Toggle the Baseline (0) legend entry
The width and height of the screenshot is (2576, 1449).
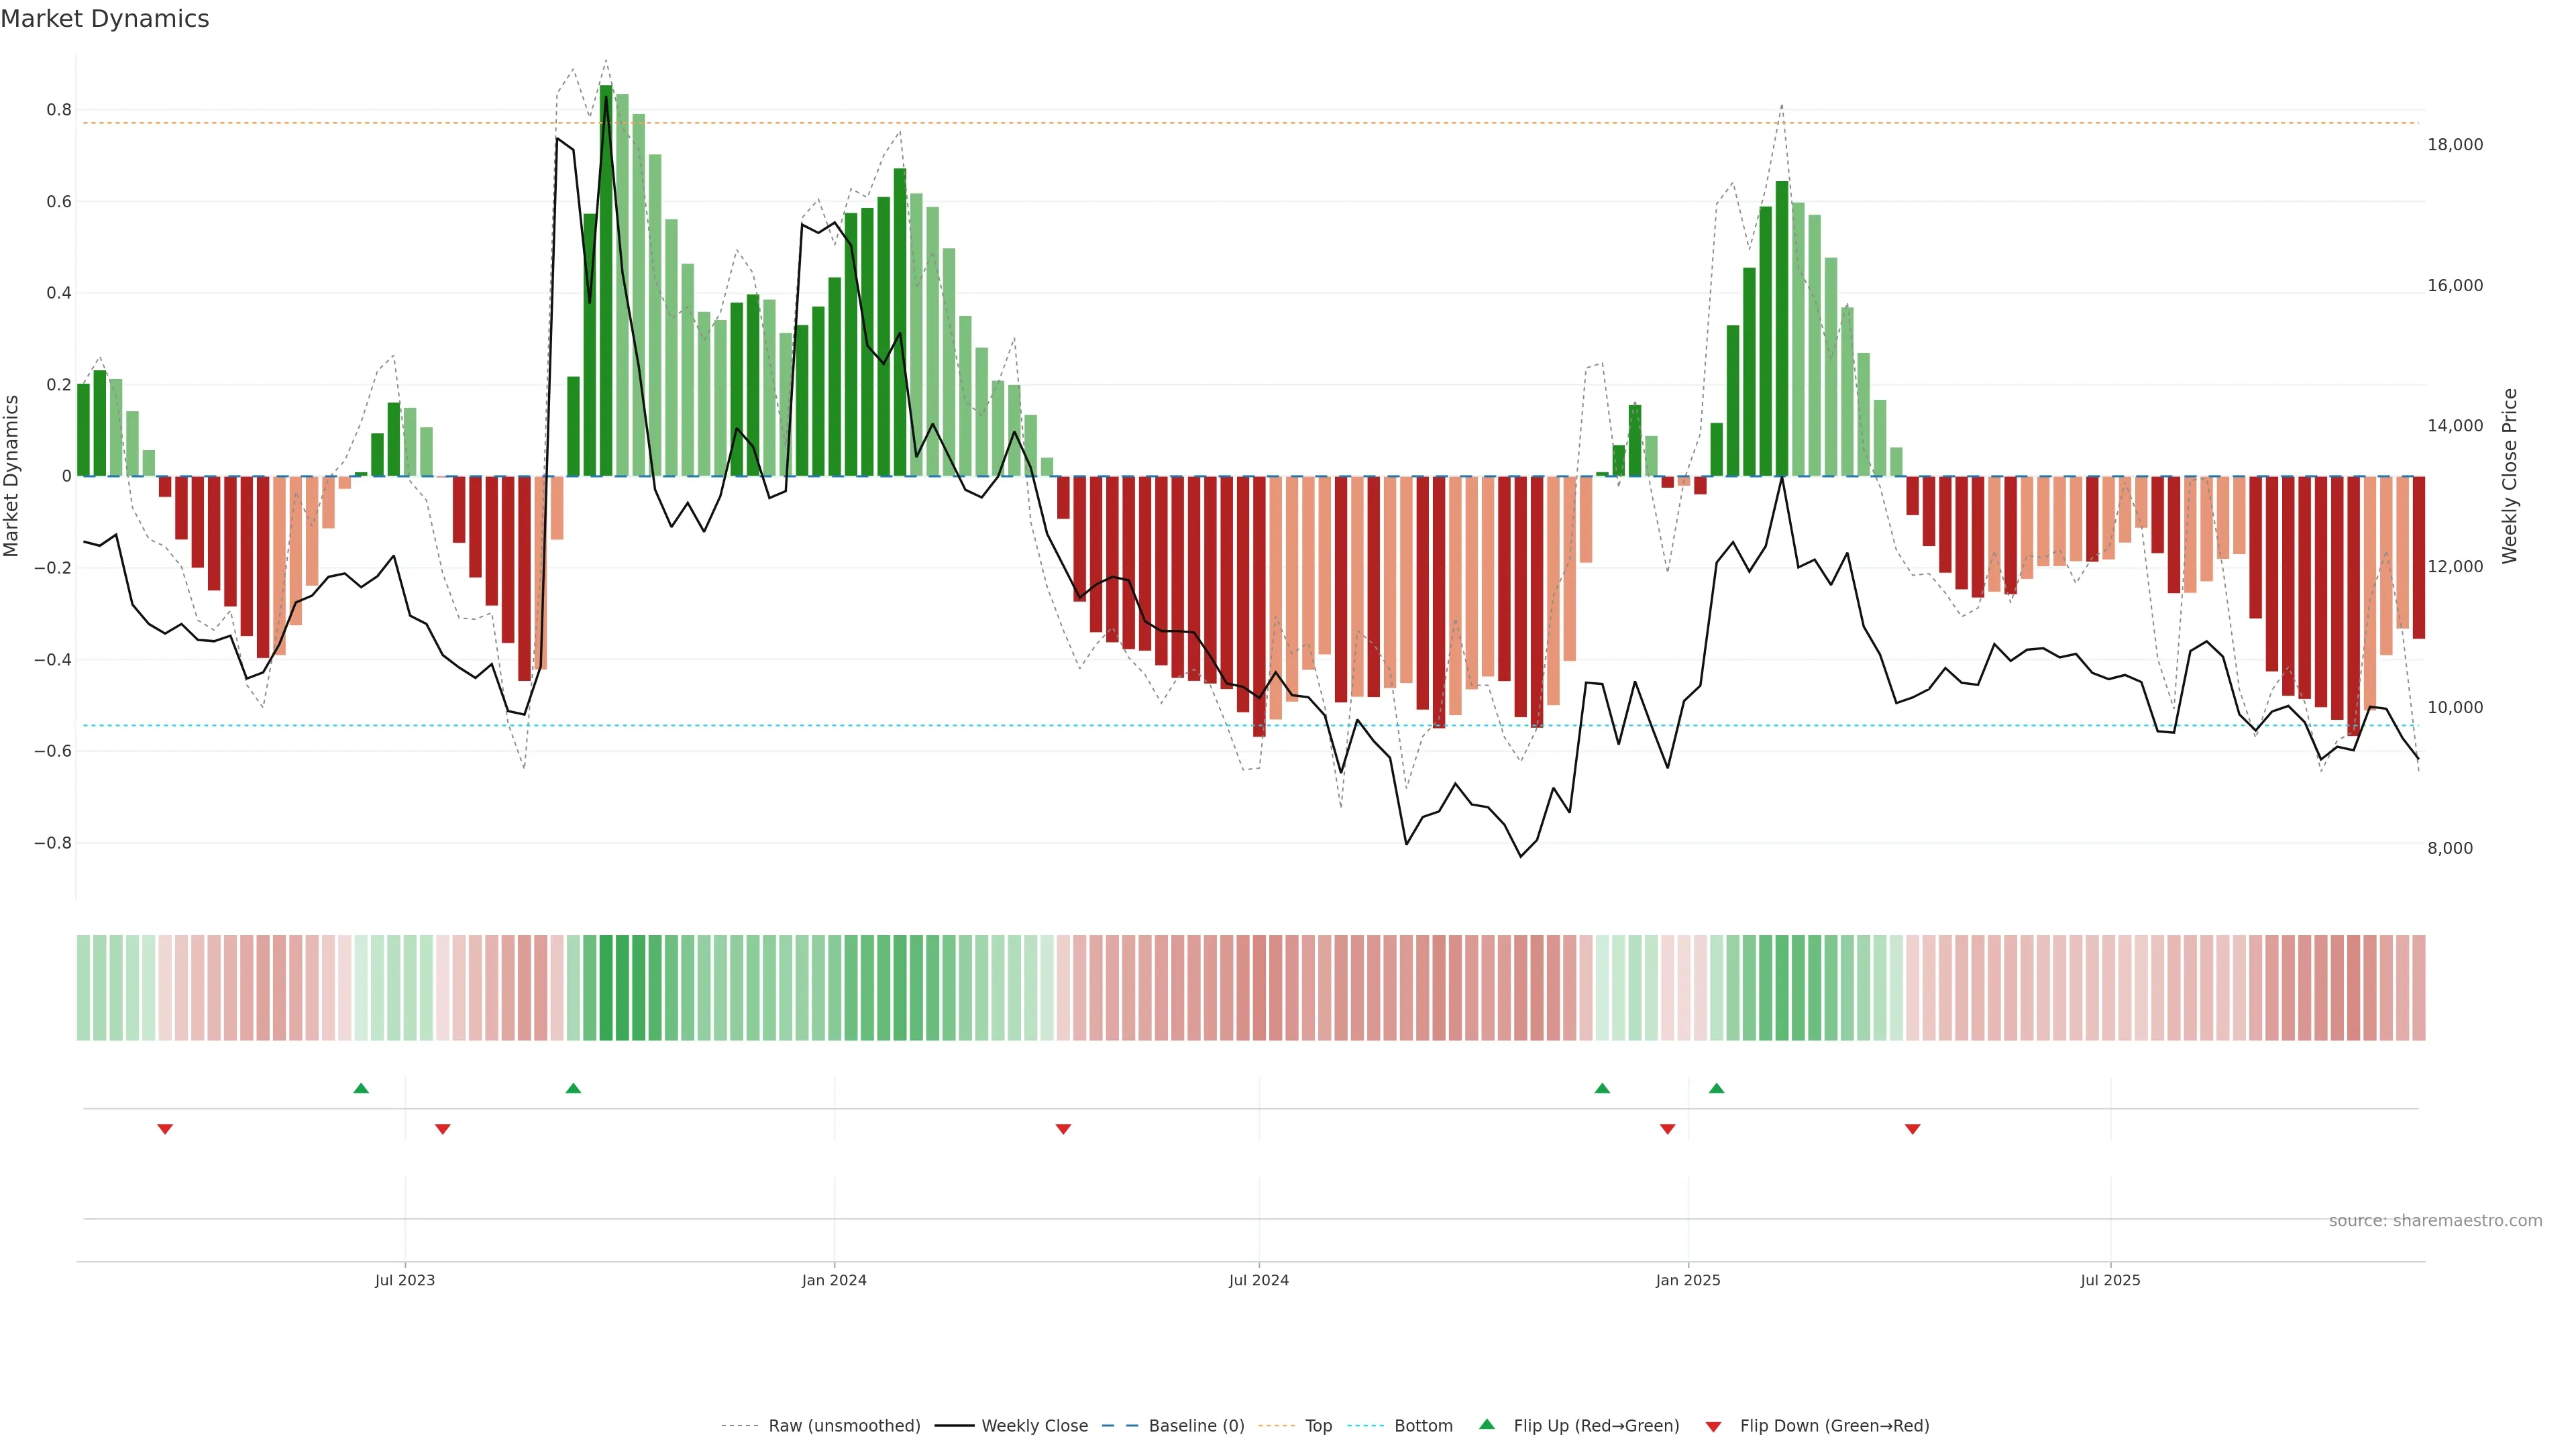(1195, 1426)
